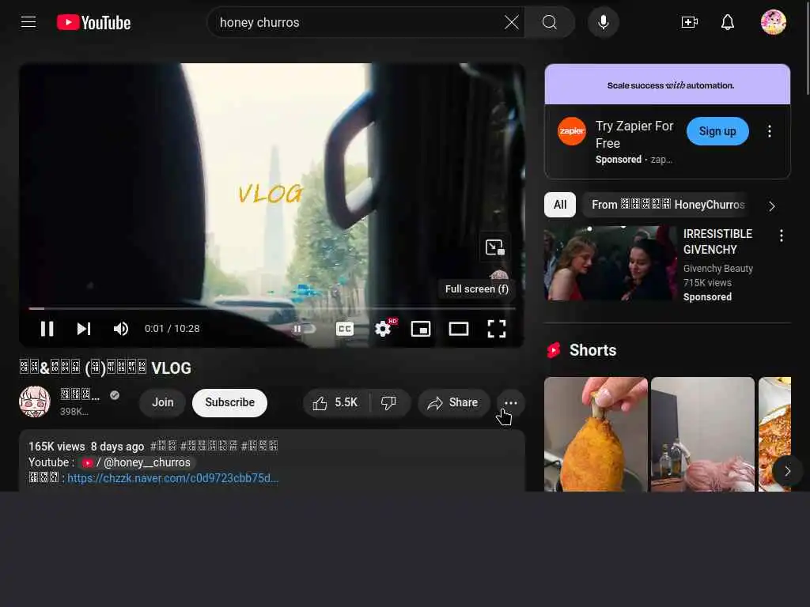Toggle the autoplay switch

[x=304, y=329]
